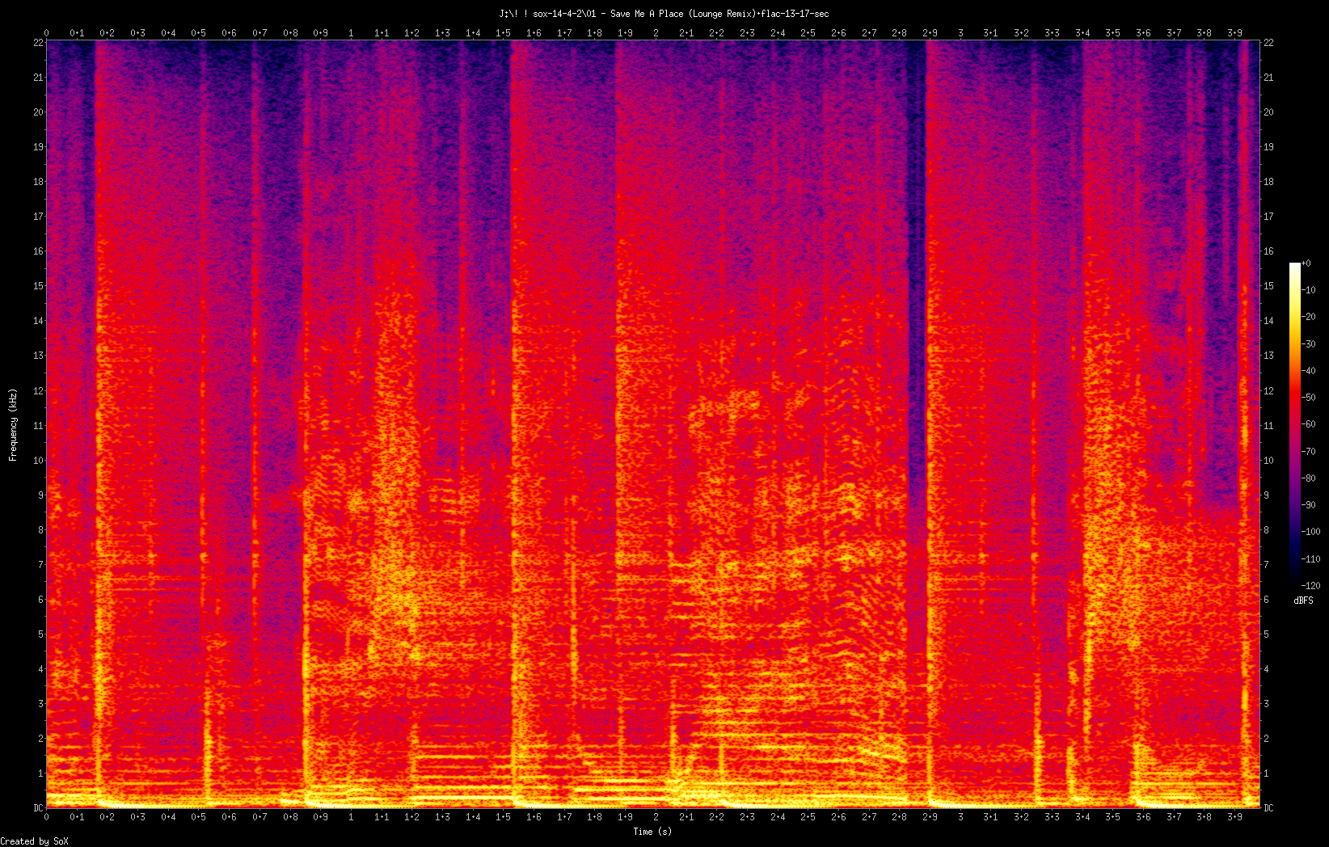Screen dimensions: 1329x847
Task: Click '3' on the bottom time axis
Action: (x=960, y=817)
